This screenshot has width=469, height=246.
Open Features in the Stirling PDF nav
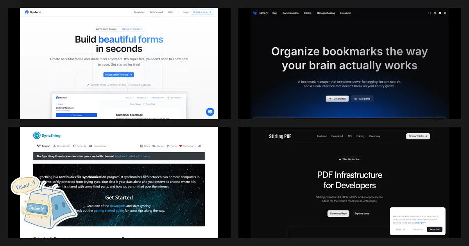click(x=322, y=136)
